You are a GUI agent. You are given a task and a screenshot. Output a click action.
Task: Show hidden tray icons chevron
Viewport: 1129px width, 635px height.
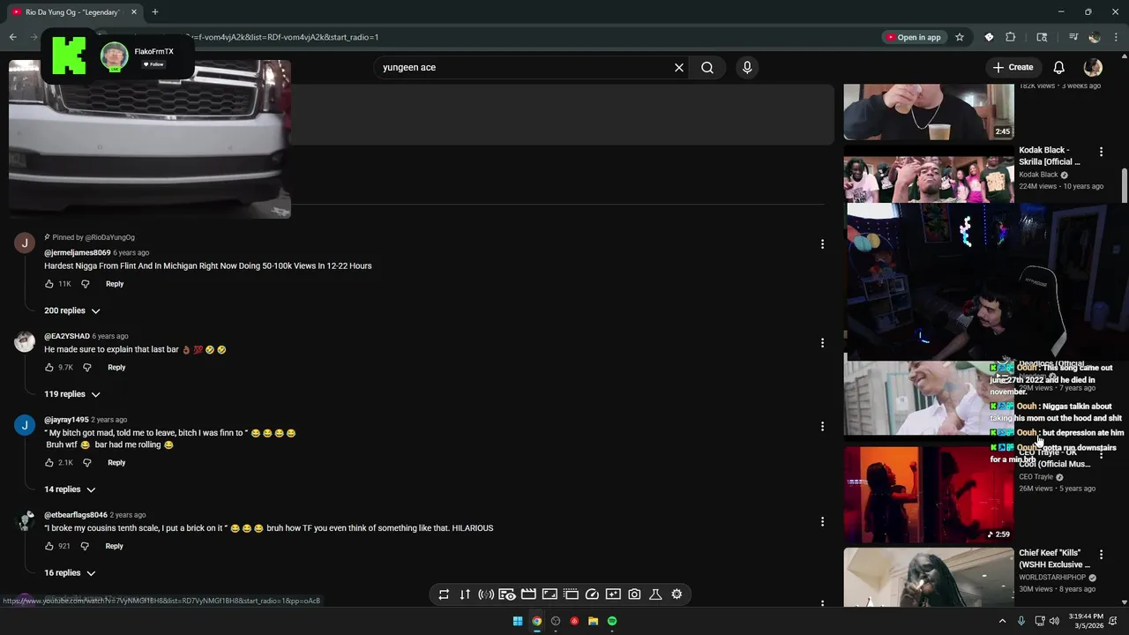(1002, 621)
